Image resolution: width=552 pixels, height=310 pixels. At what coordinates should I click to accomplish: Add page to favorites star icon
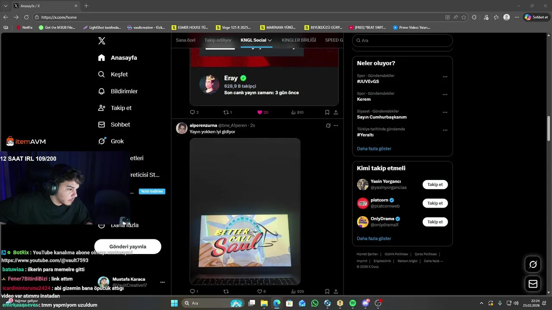464,17
